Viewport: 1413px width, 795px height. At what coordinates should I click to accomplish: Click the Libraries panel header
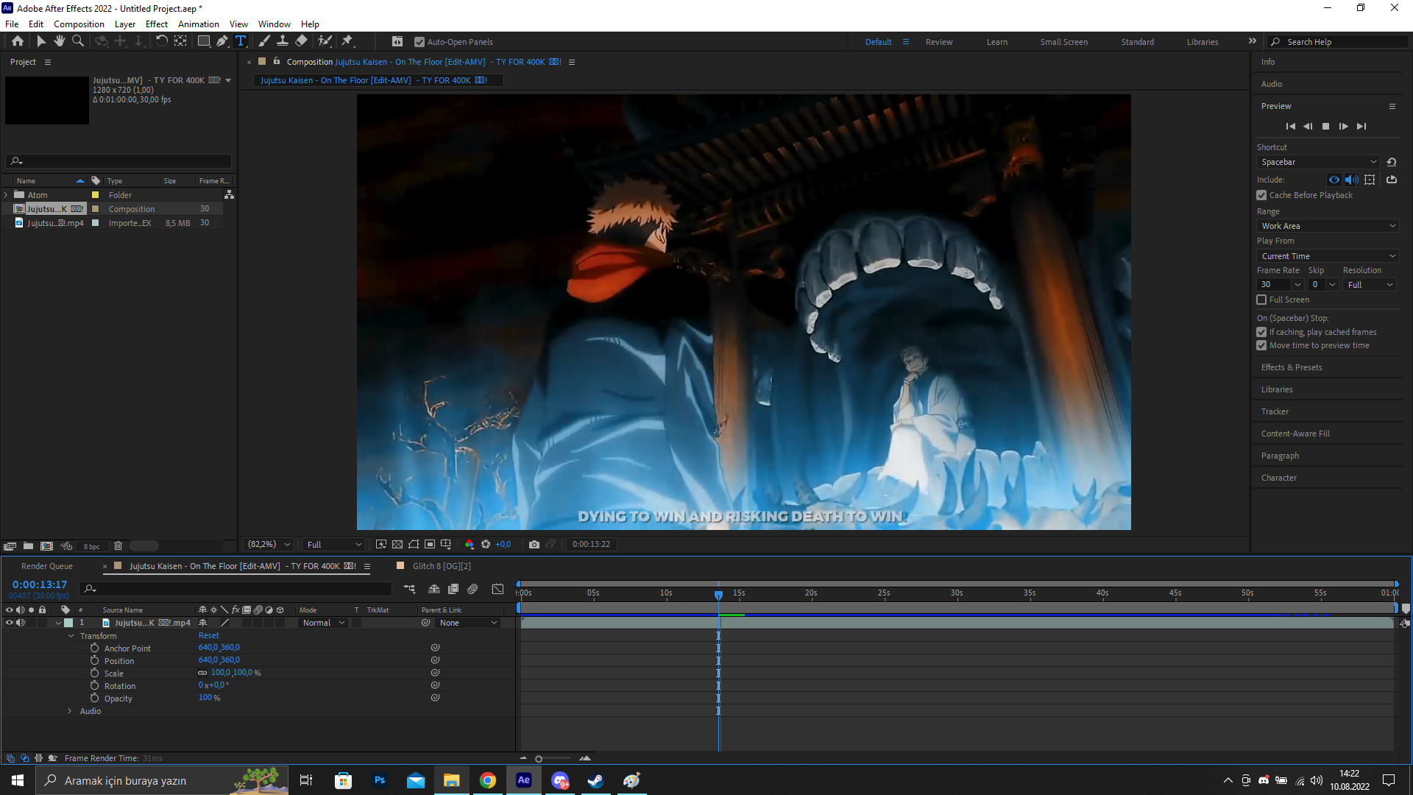(x=1277, y=389)
